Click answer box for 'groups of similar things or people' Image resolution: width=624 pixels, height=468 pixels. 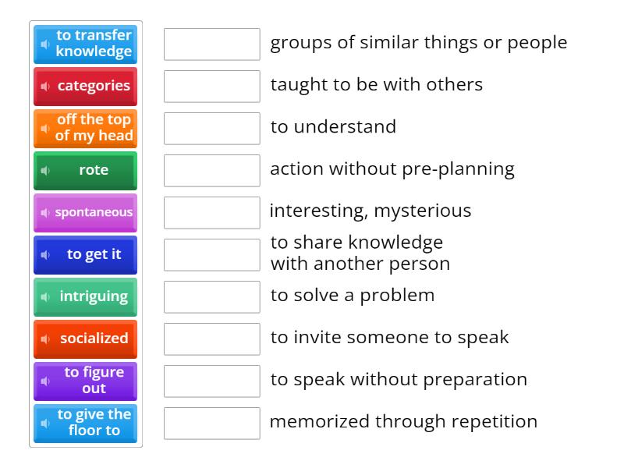click(212, 44)
